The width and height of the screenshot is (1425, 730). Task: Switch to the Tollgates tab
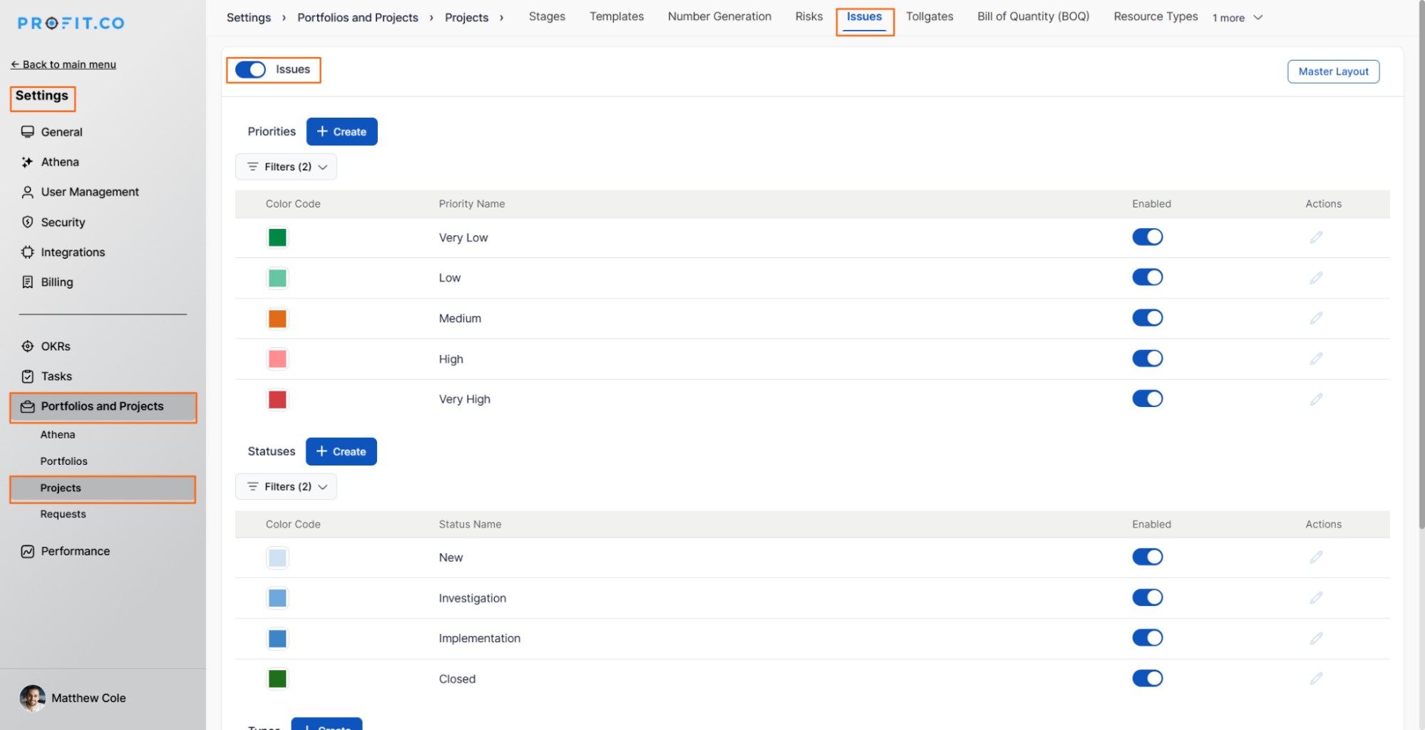929,16
